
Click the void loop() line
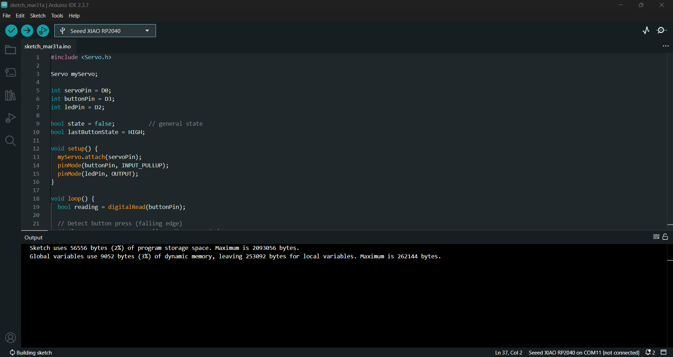73,199
